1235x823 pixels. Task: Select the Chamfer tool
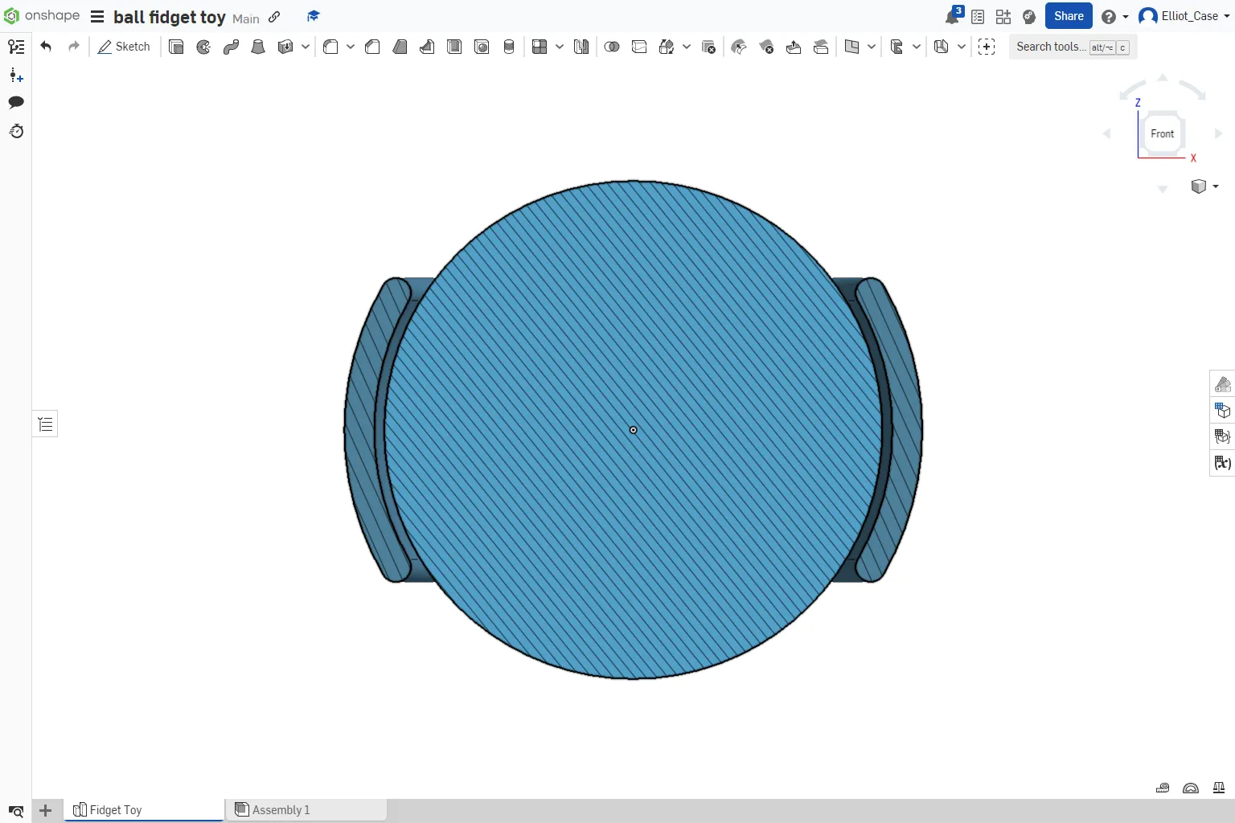point(372,47)
